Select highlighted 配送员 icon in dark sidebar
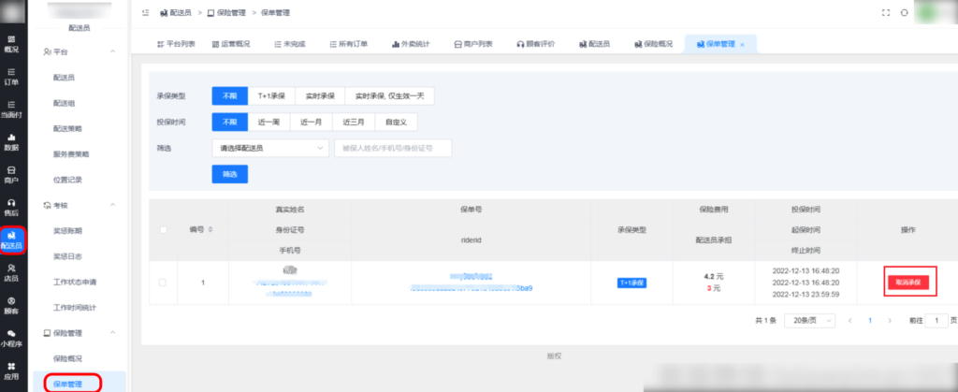Image resolution: width=958 pixels, height=392 pixels. [13, 240]
